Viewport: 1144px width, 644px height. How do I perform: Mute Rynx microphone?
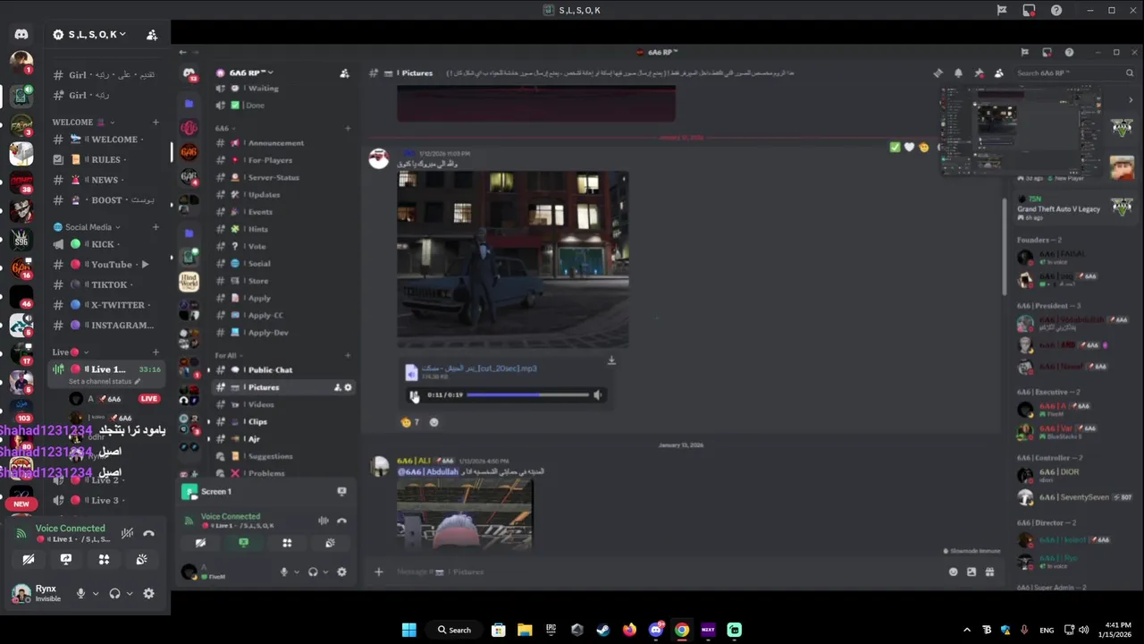coord(80,593)
